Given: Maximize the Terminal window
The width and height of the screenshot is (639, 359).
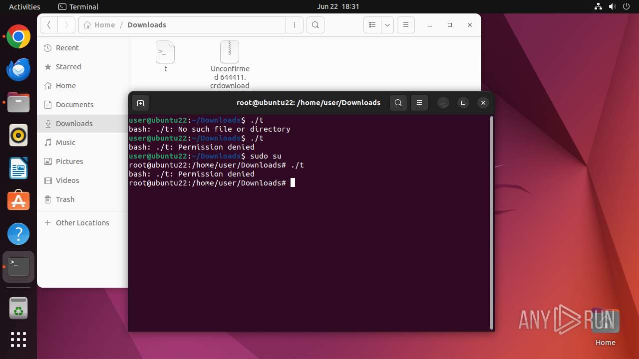Looking at the screenshot, I should point(463,103).
